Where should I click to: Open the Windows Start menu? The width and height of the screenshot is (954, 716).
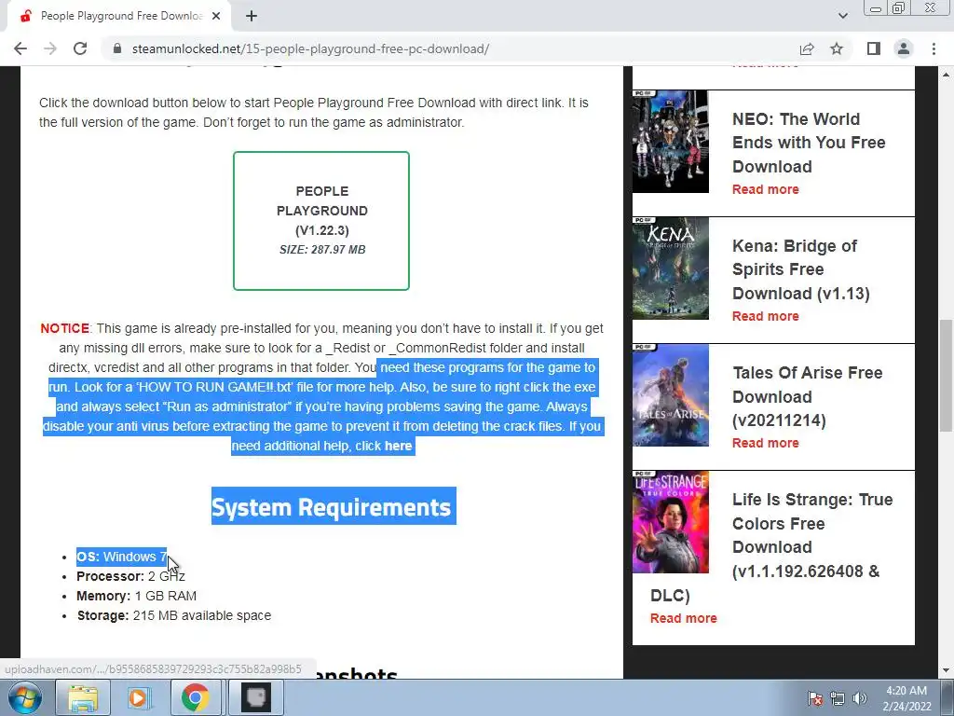[24, 697]
